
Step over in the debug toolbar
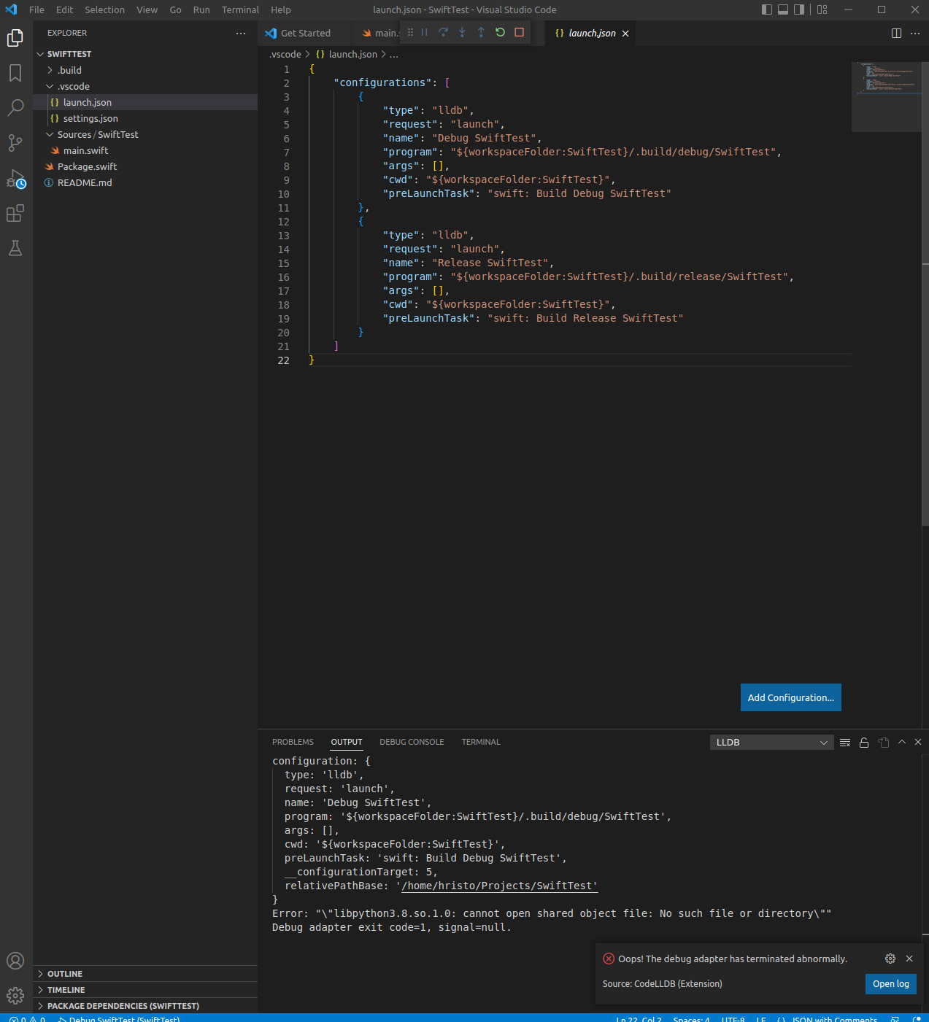[x=443, y=32]
